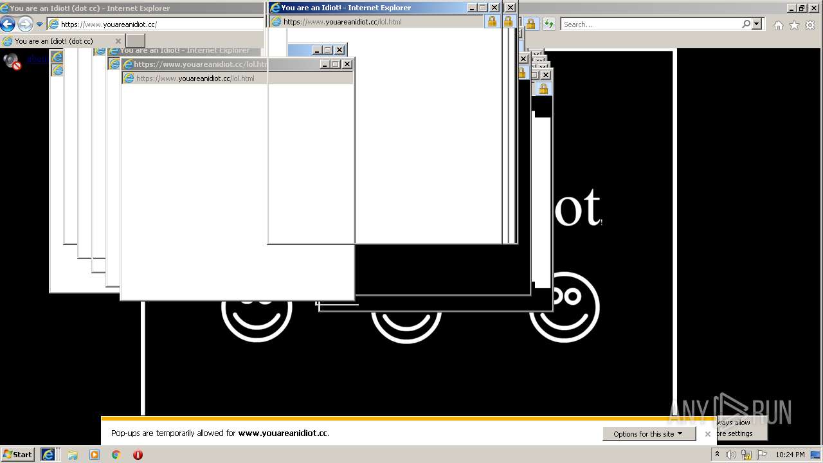
Task: Click the Action Center flag tray icon
Action: click(x=762, y=455)
